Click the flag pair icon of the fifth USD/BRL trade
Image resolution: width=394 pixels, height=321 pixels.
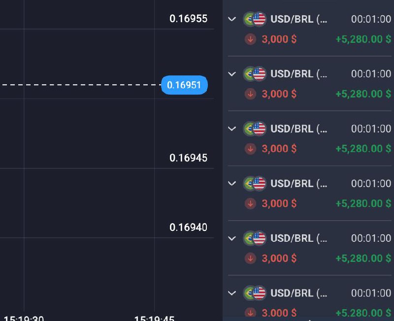[255, 239]
